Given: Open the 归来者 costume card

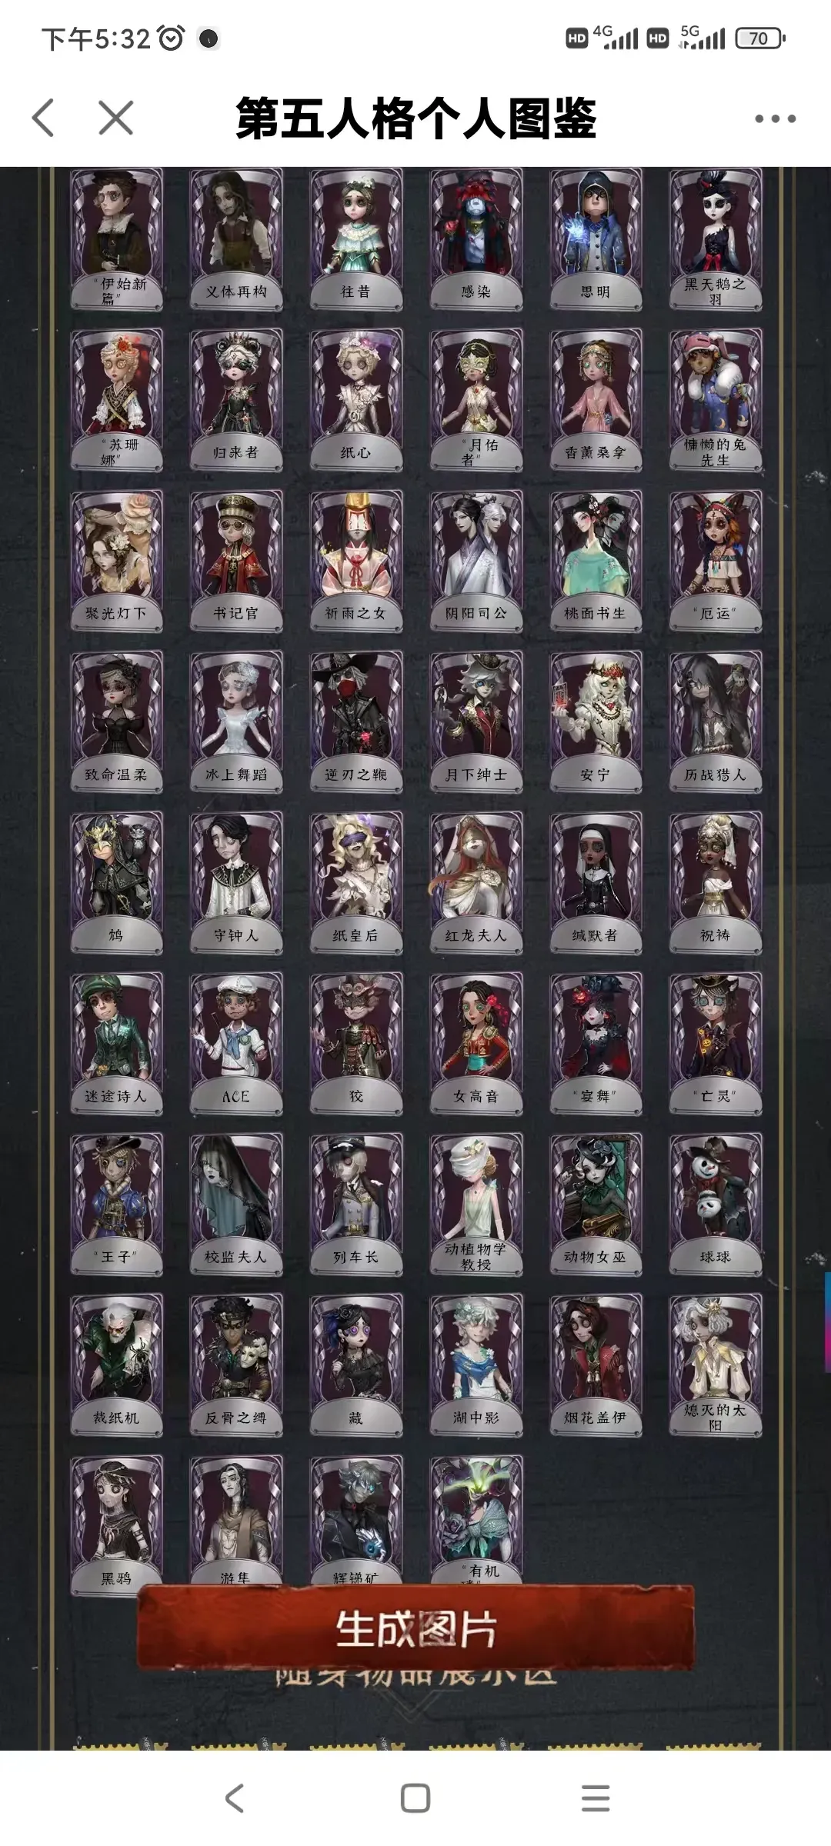Looking at the screenshot, I should point(236,400).
